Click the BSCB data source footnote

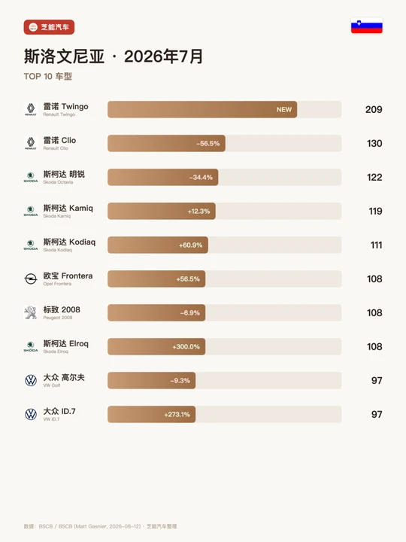[100, 526]
